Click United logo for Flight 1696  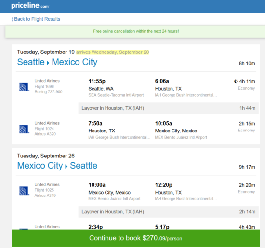click(x=24, y=87)
